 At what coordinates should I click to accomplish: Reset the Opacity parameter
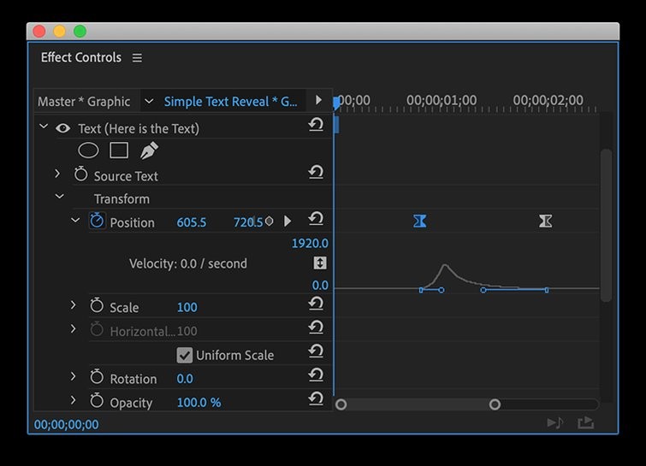click(x=316, y=398)
